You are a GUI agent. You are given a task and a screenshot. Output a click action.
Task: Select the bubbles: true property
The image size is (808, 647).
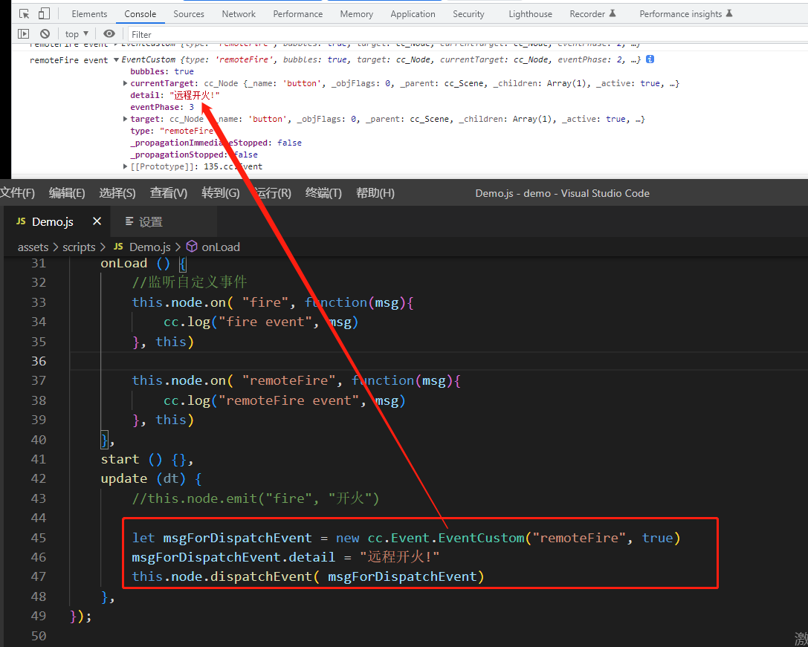pos(162,71)
